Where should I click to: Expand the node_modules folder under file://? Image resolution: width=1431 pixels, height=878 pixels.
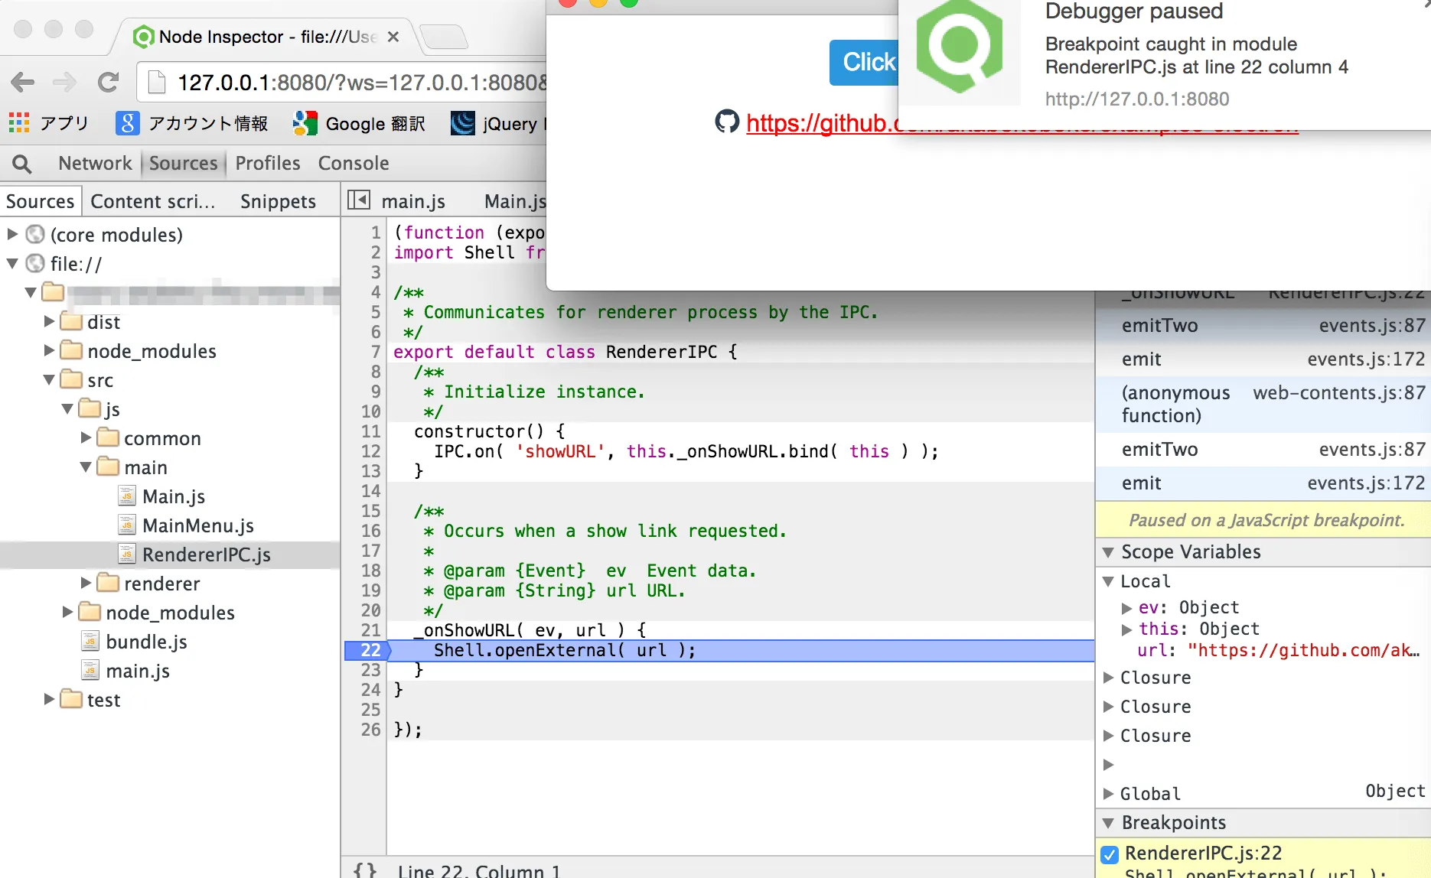[x=49, y=351]
